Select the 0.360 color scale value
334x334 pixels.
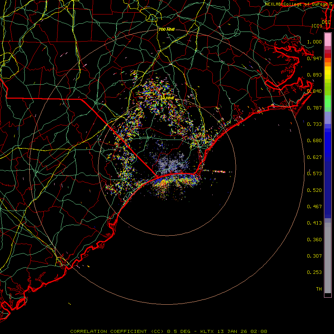314,240
